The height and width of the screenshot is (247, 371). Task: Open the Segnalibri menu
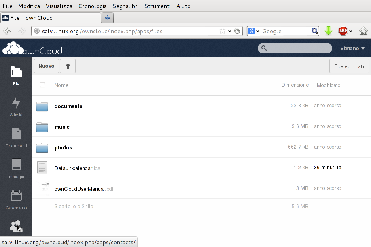(126, 6)
